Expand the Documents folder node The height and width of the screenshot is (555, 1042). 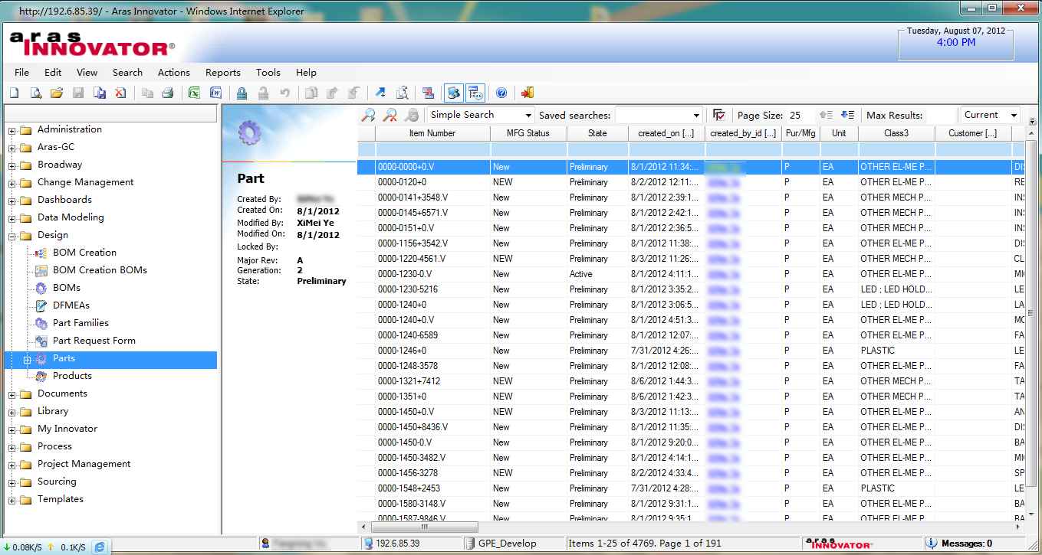tap(12, 394)
